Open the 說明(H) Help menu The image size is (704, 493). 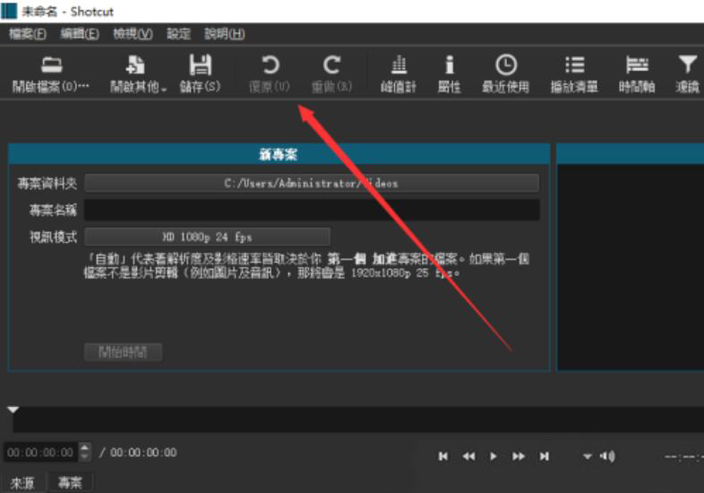[225, 34]
